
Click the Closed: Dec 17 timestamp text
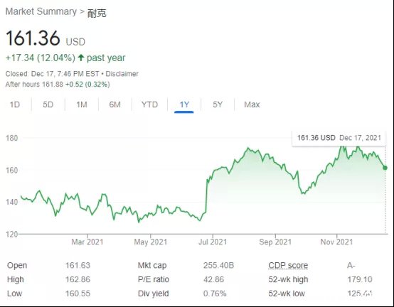pos(52,74)
